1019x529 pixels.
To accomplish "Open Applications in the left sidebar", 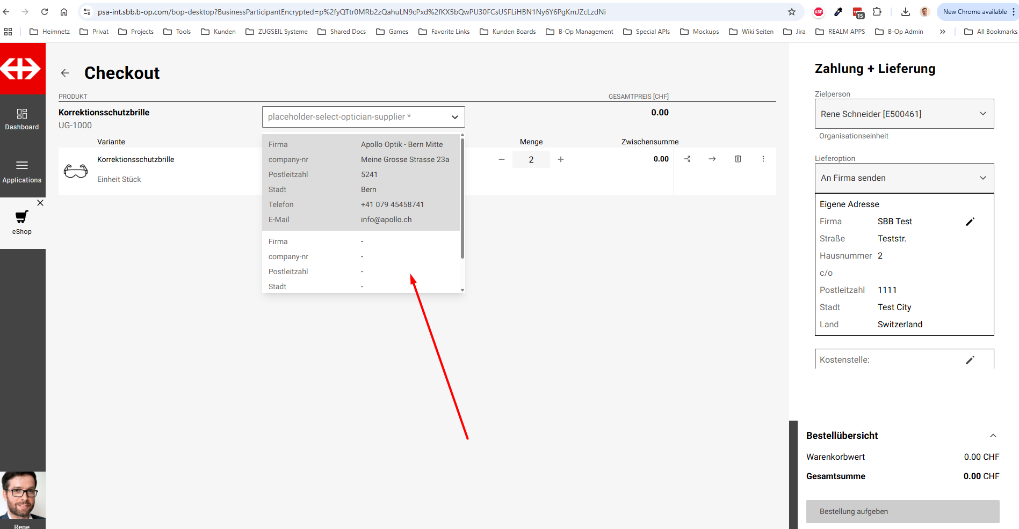I will click(22, 171).
